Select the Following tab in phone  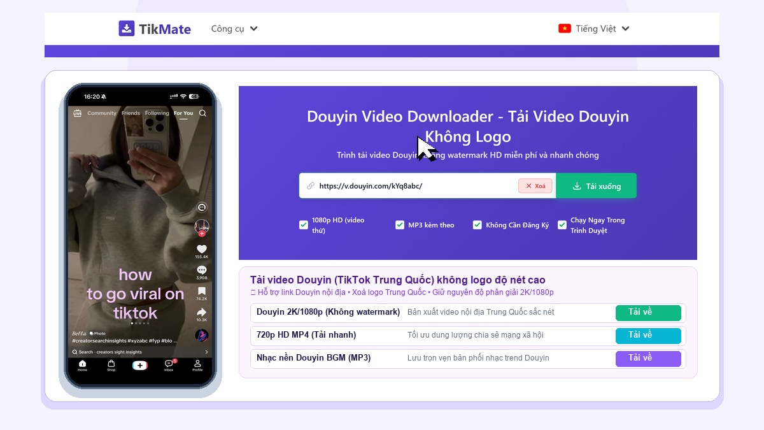157,113
